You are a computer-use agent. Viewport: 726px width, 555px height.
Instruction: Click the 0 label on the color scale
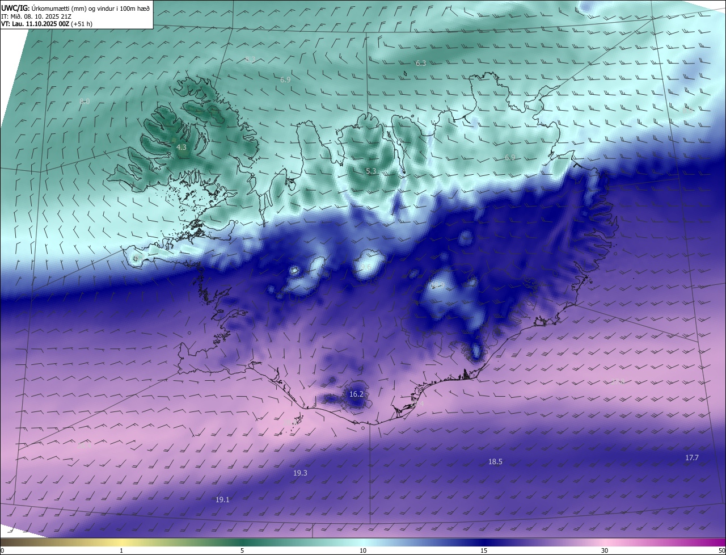[2, 550]
